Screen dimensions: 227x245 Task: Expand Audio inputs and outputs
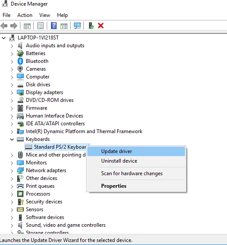tap(12, 46)
